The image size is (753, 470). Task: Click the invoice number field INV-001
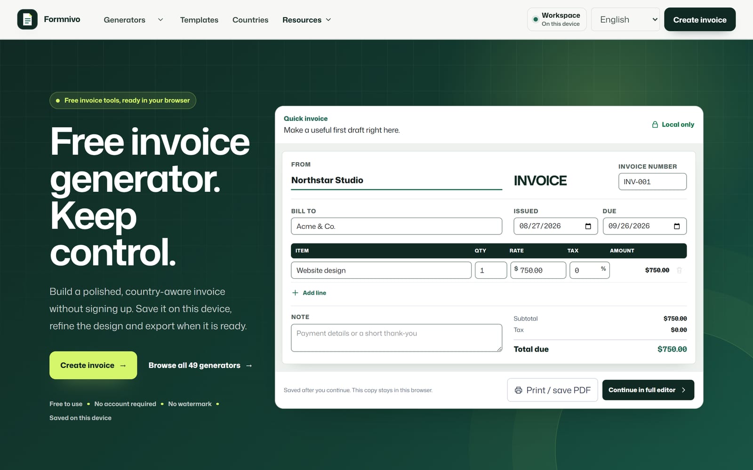[652, 182]
